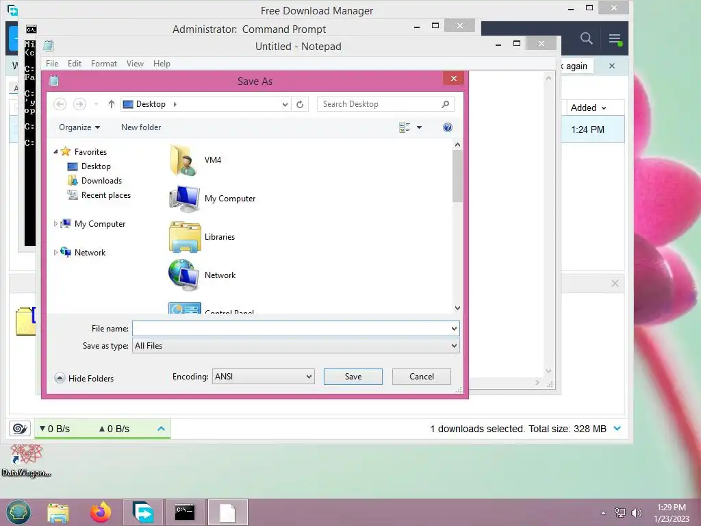The image size is (701, 526).
Task: Open the File name dropdown arrow
Action: point(454,329)
